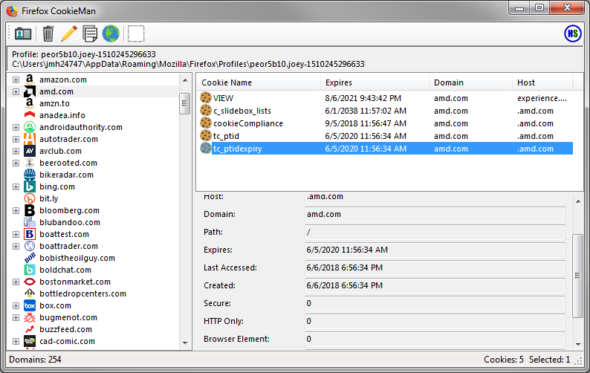Sort by the Cookie Name column header
Viewport: 590px width, 373px height.
click(258, 82)
